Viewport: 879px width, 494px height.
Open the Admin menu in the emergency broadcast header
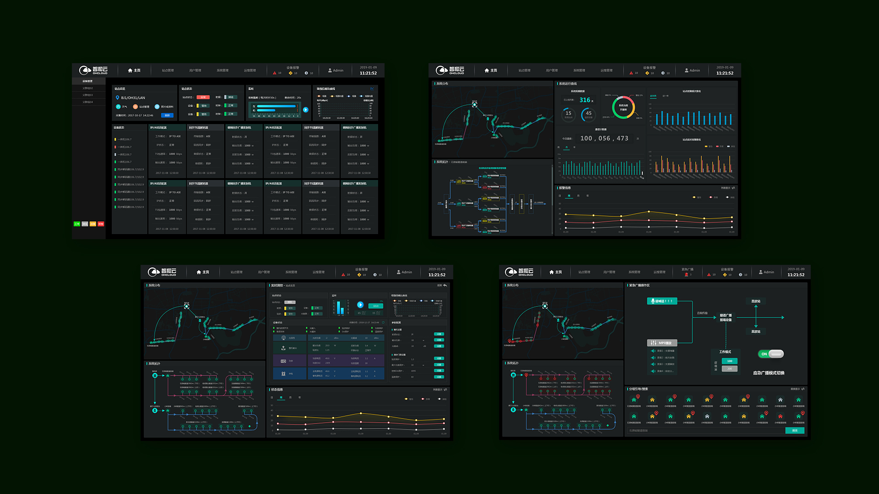[x=766, y=272]
